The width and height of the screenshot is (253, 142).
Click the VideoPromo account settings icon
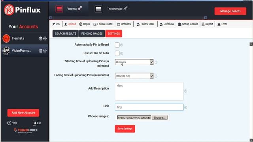45,51
